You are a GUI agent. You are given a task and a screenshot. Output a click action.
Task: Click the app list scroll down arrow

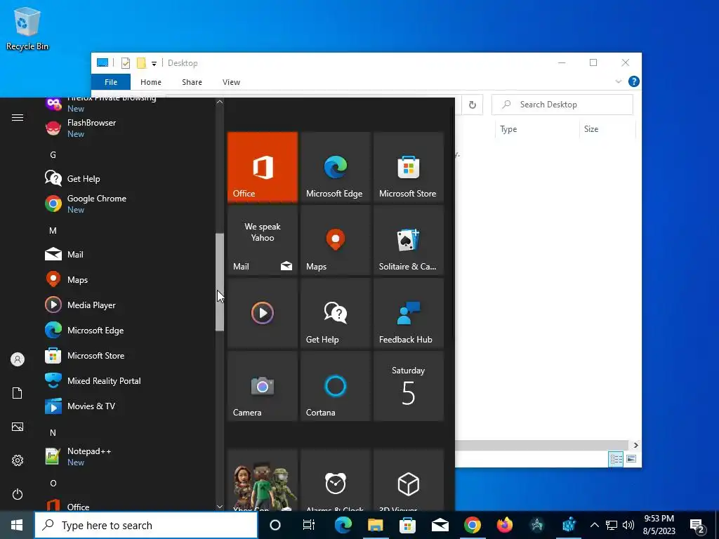220,507
